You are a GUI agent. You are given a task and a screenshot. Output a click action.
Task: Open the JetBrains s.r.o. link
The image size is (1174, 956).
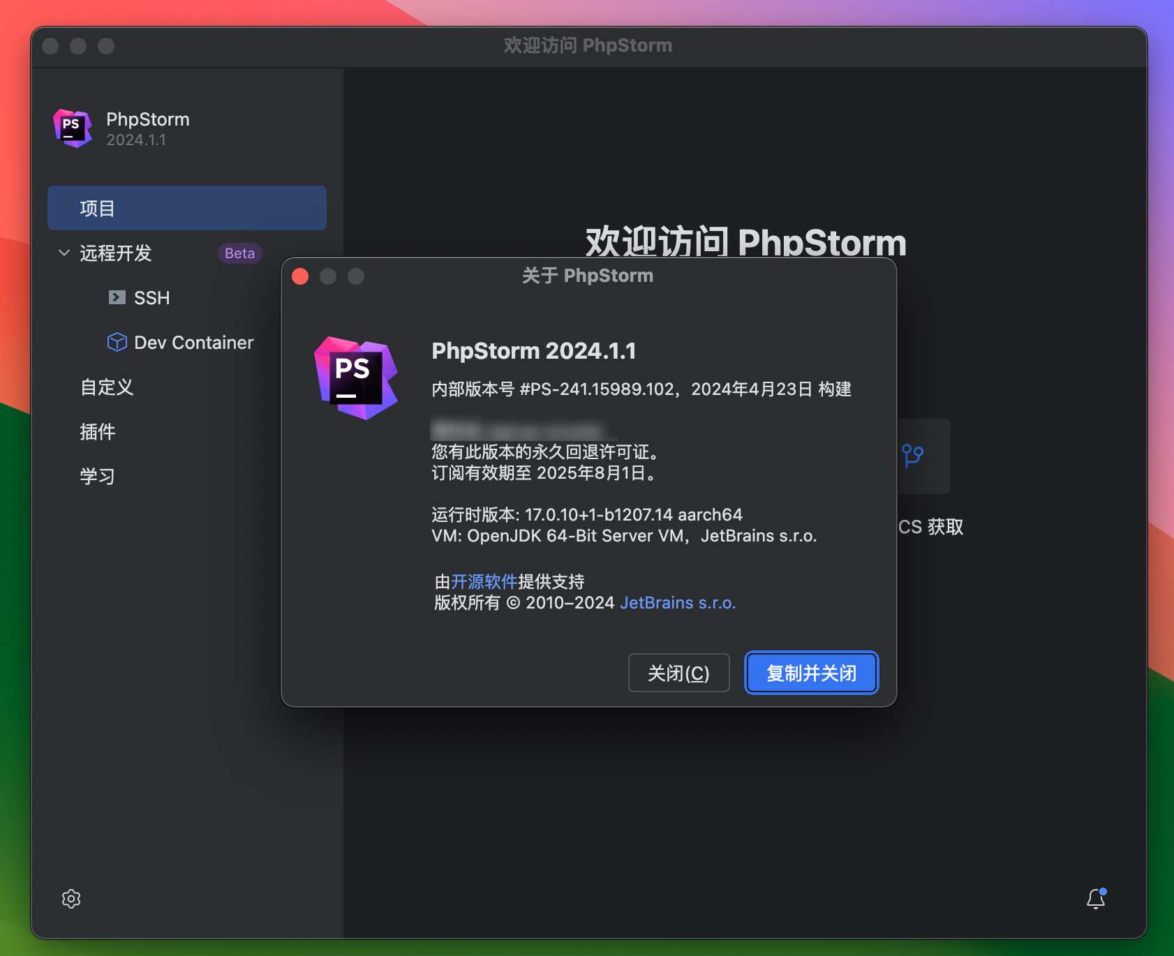(678, 602)
